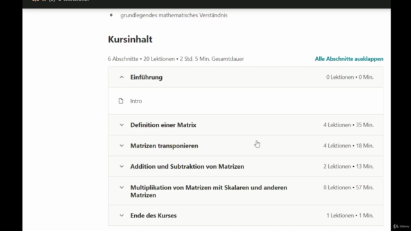Expand Addition und Subtraktion von Matrizen chevron
Screen dimensions: 411x231
121,166
